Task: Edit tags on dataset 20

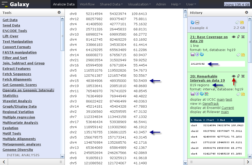Action: (x=238, y=94)
